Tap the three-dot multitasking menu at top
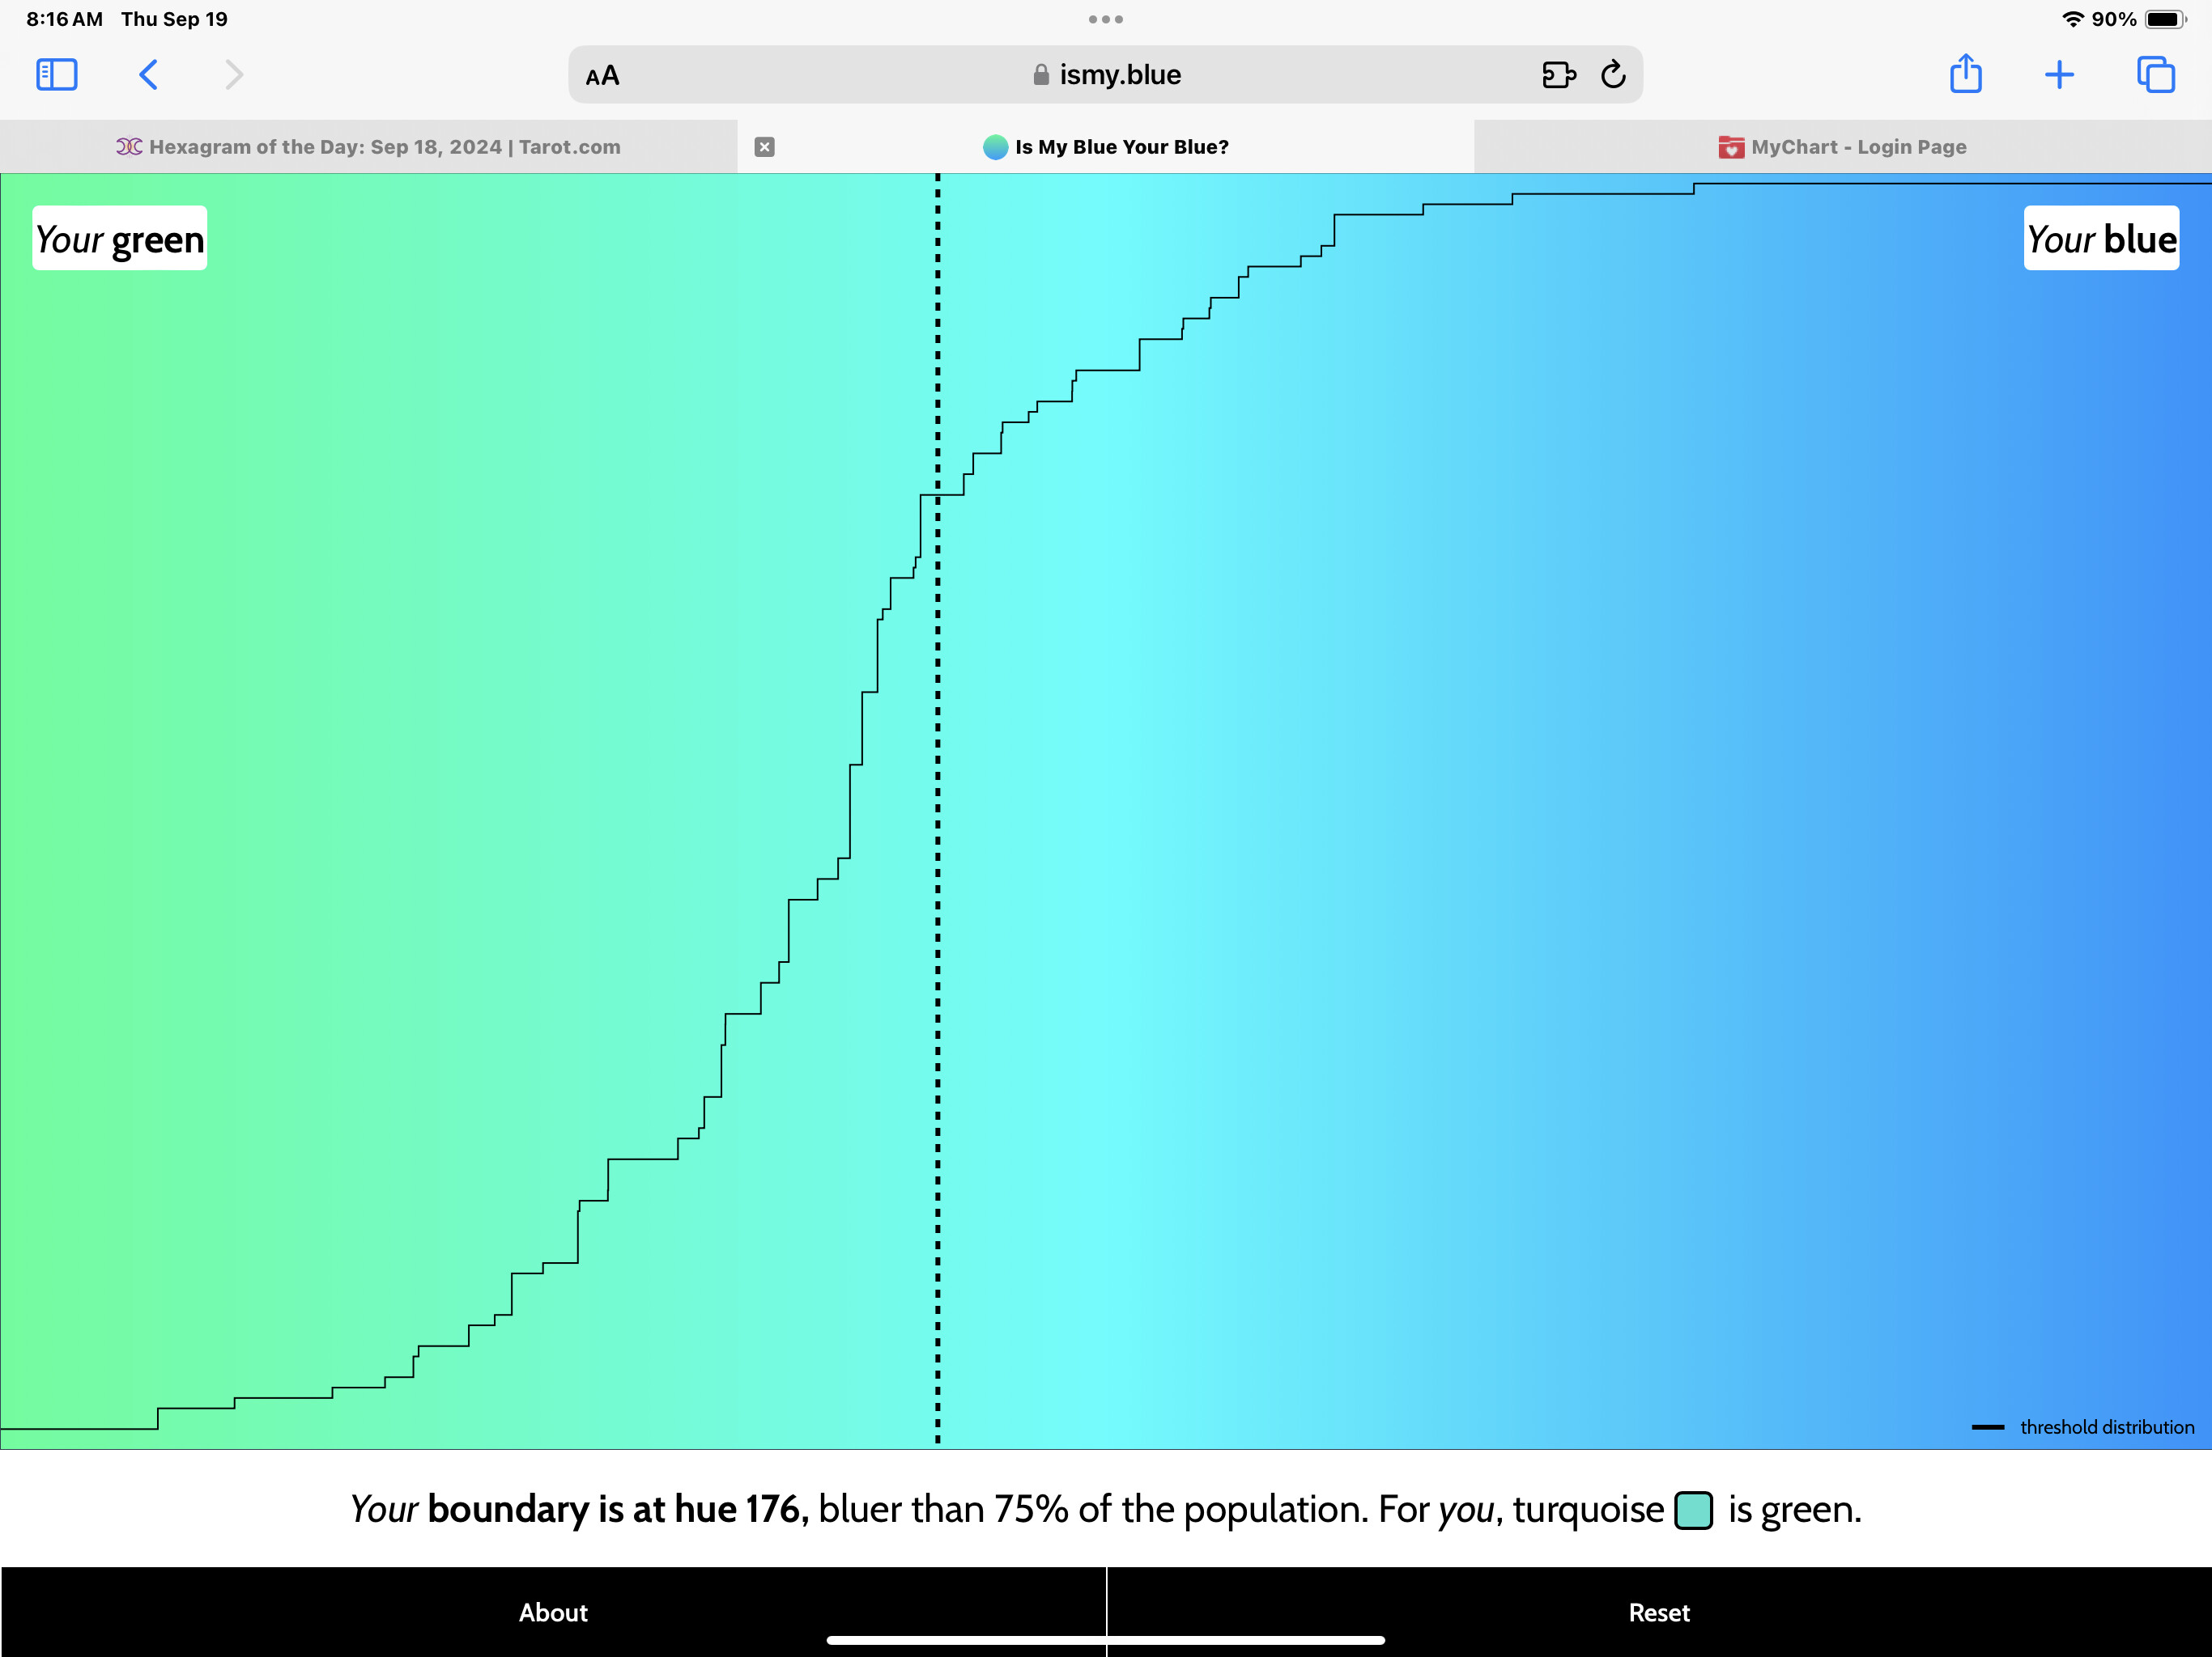 1105,19
